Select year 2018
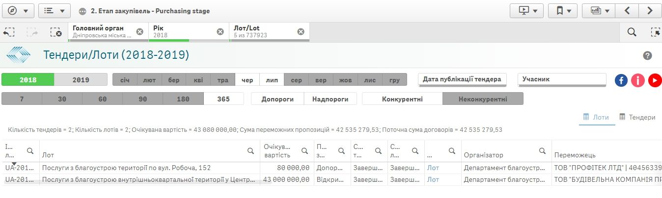Image resolution: width=662 pixels, height=198 pixels. click(x=28, y=80)
